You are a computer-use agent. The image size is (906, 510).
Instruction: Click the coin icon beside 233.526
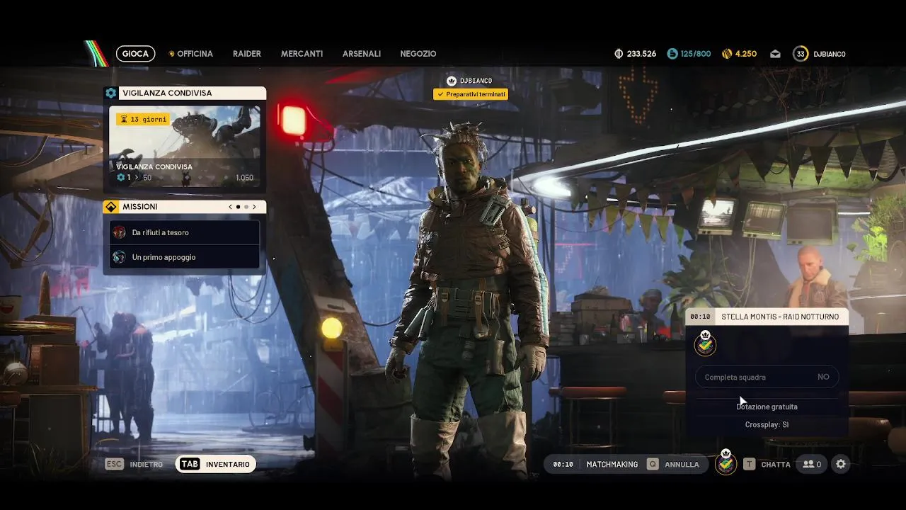pyautogui.click(x=619, y=54)
